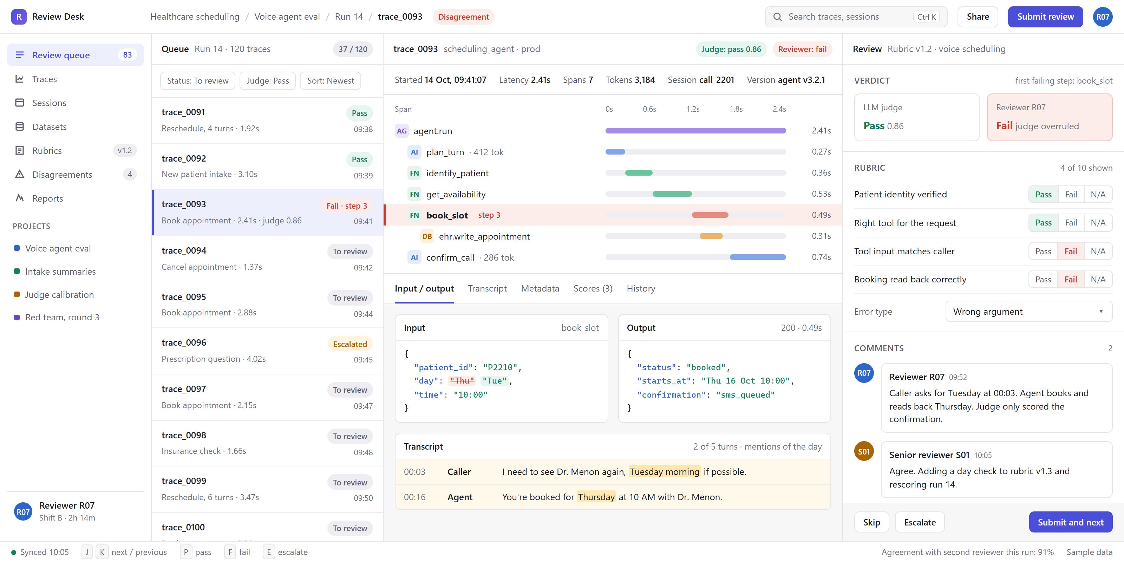Click the AI badge next to confirm_call

click(414, 257)
